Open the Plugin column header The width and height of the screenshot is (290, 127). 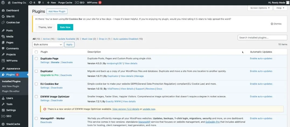coord(44,52)
